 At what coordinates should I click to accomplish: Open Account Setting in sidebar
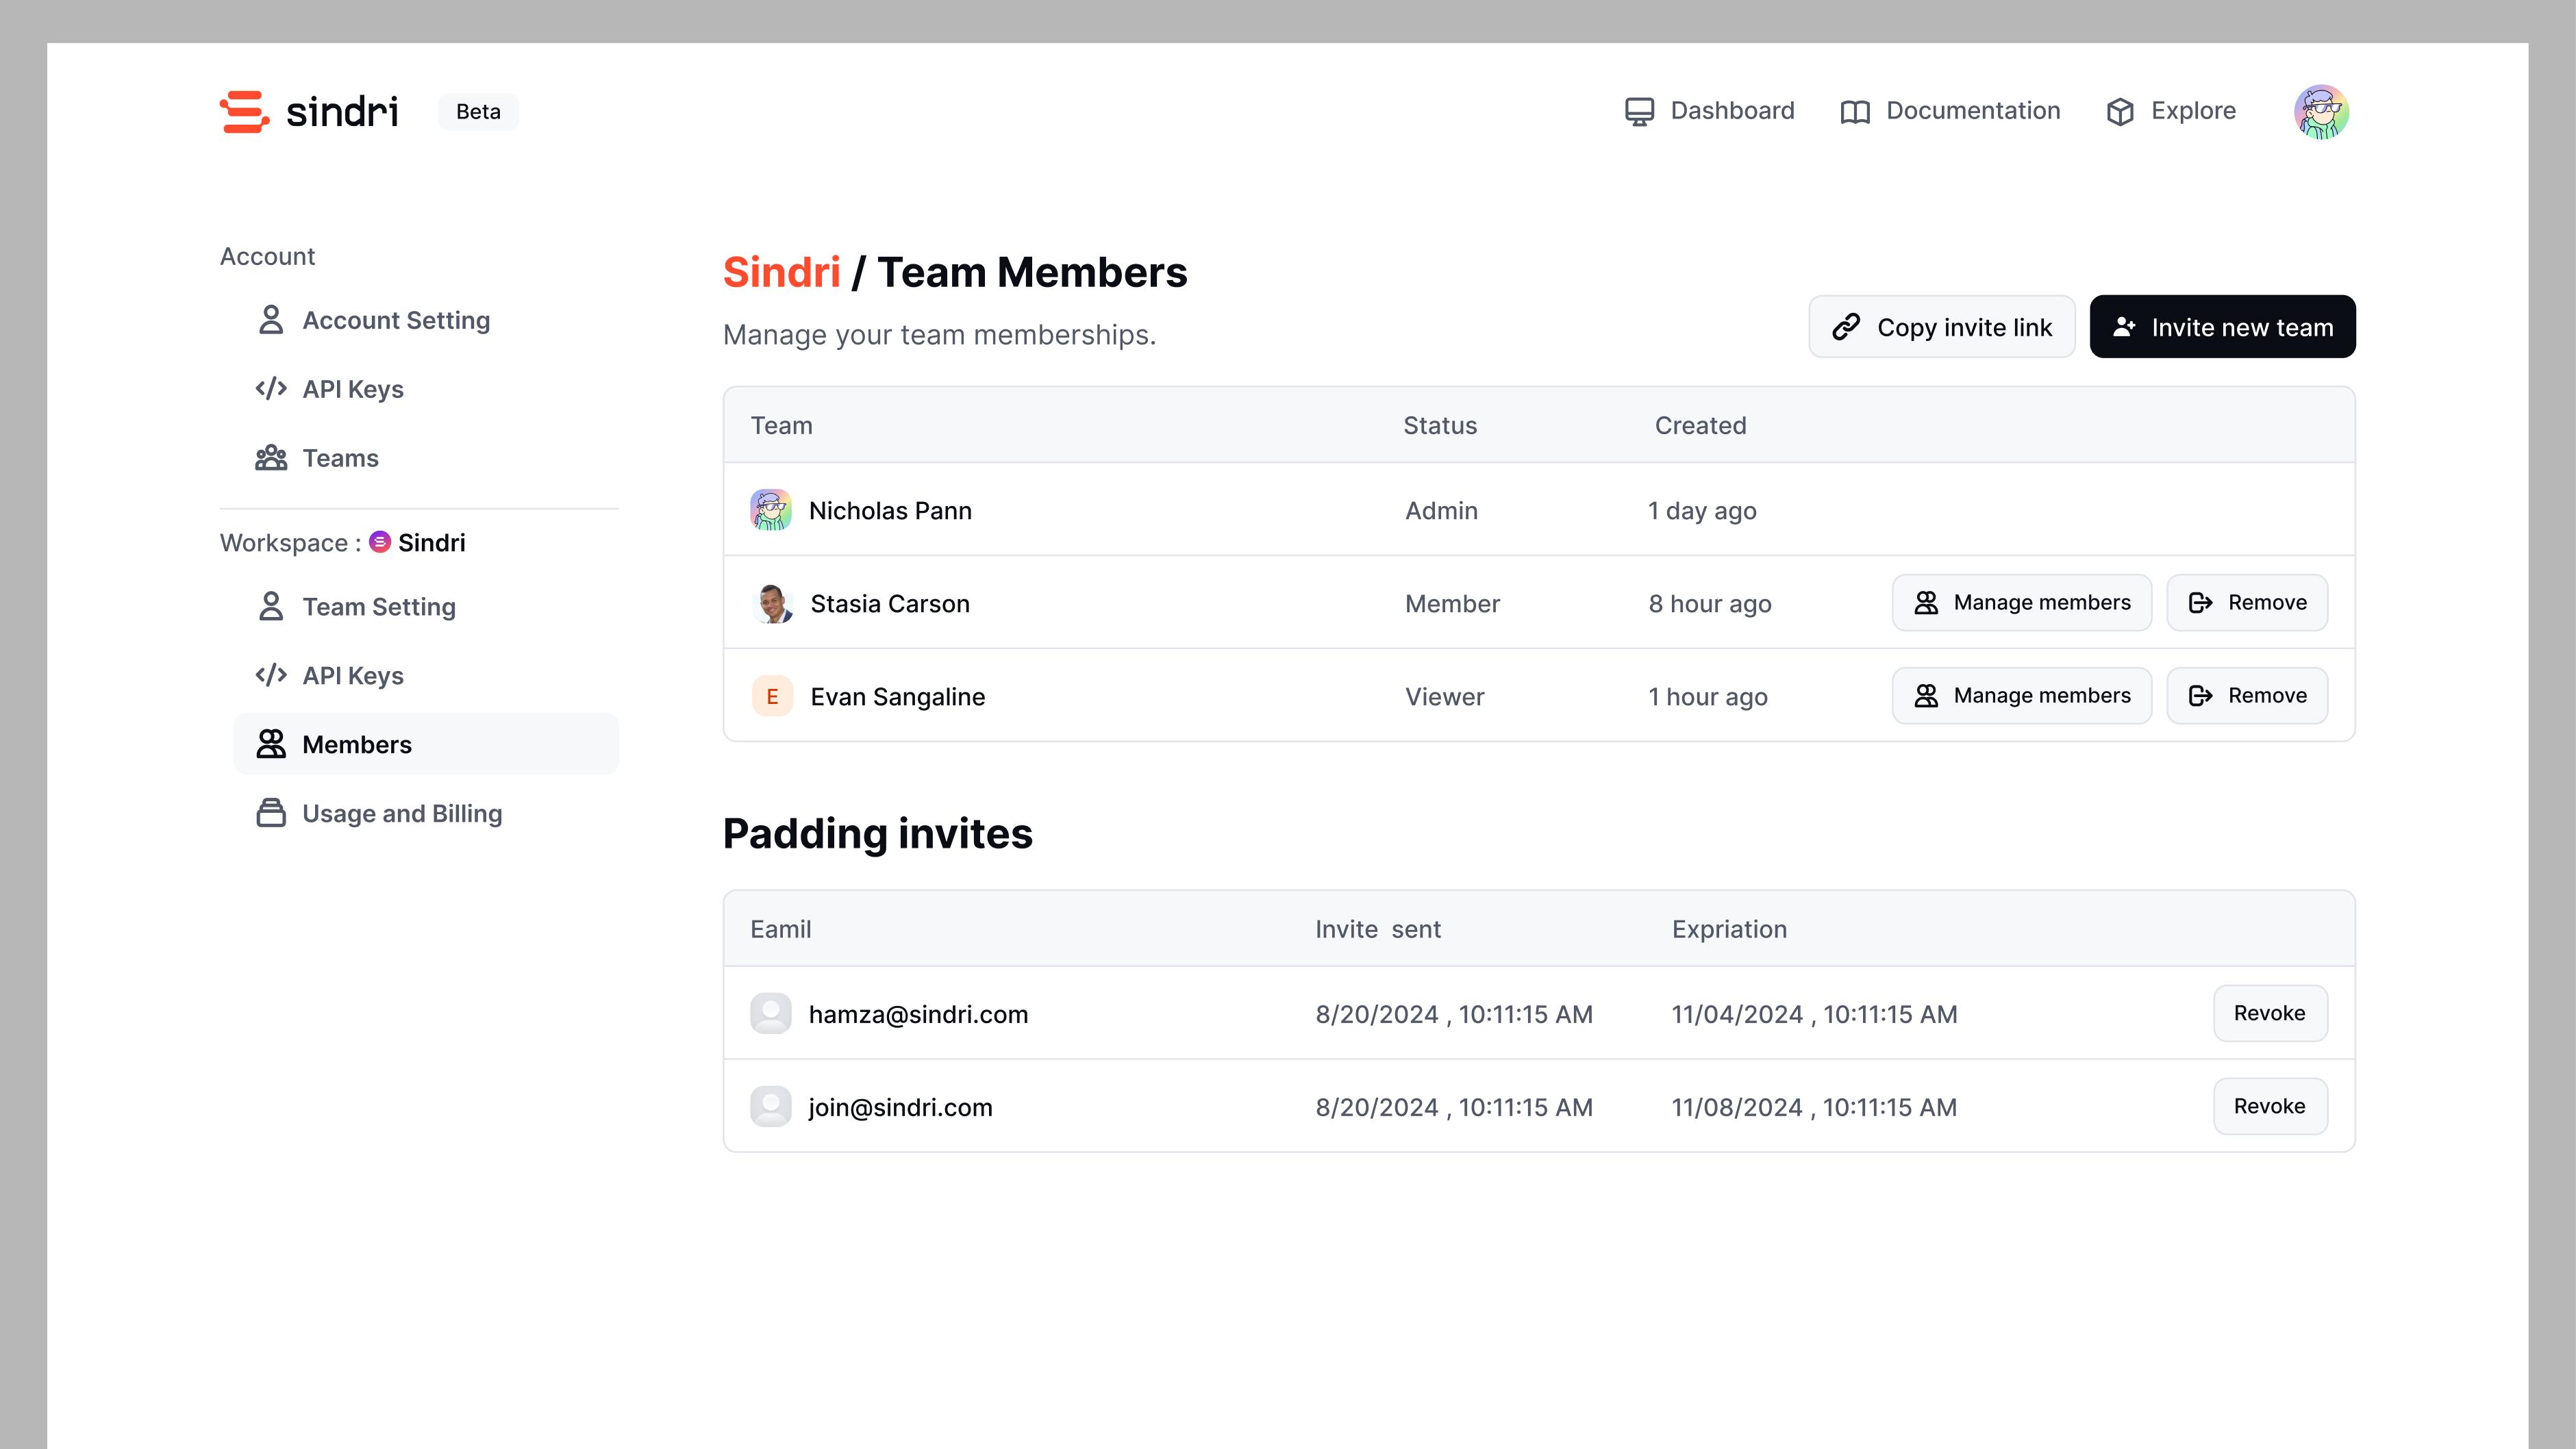click(395, 320)
